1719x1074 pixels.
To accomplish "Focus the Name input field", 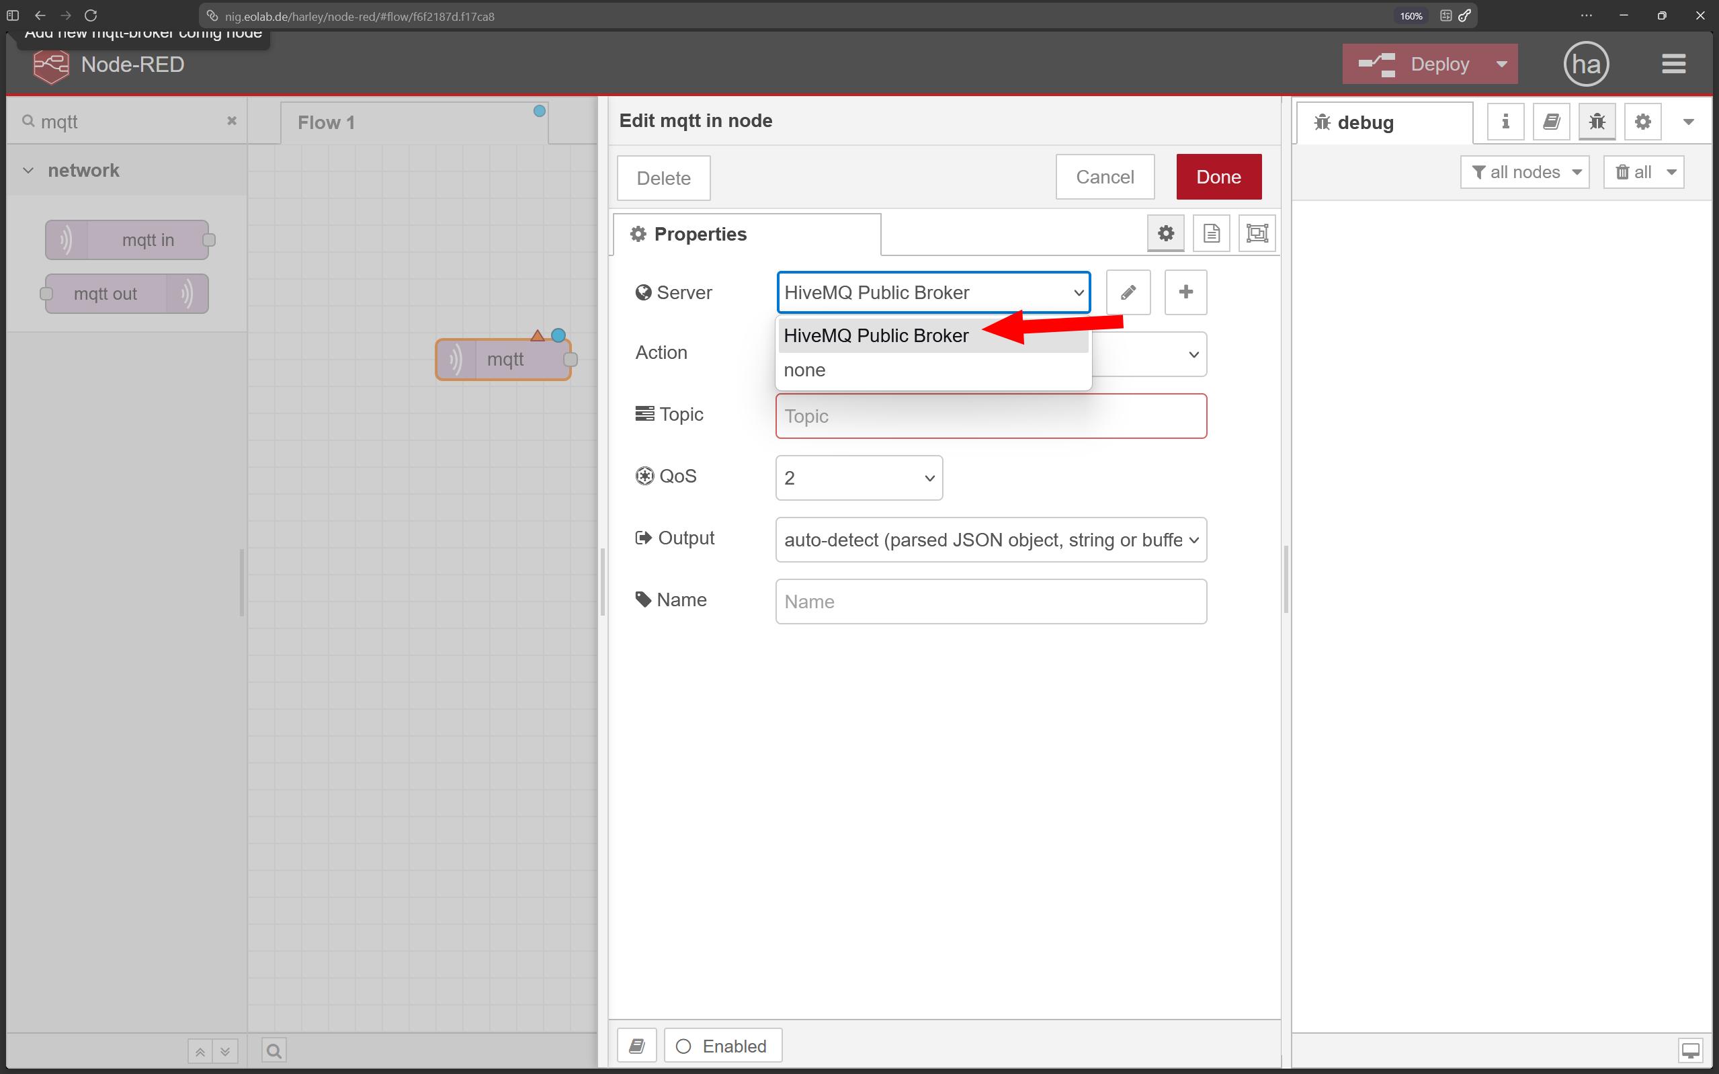I will [991, 602].
